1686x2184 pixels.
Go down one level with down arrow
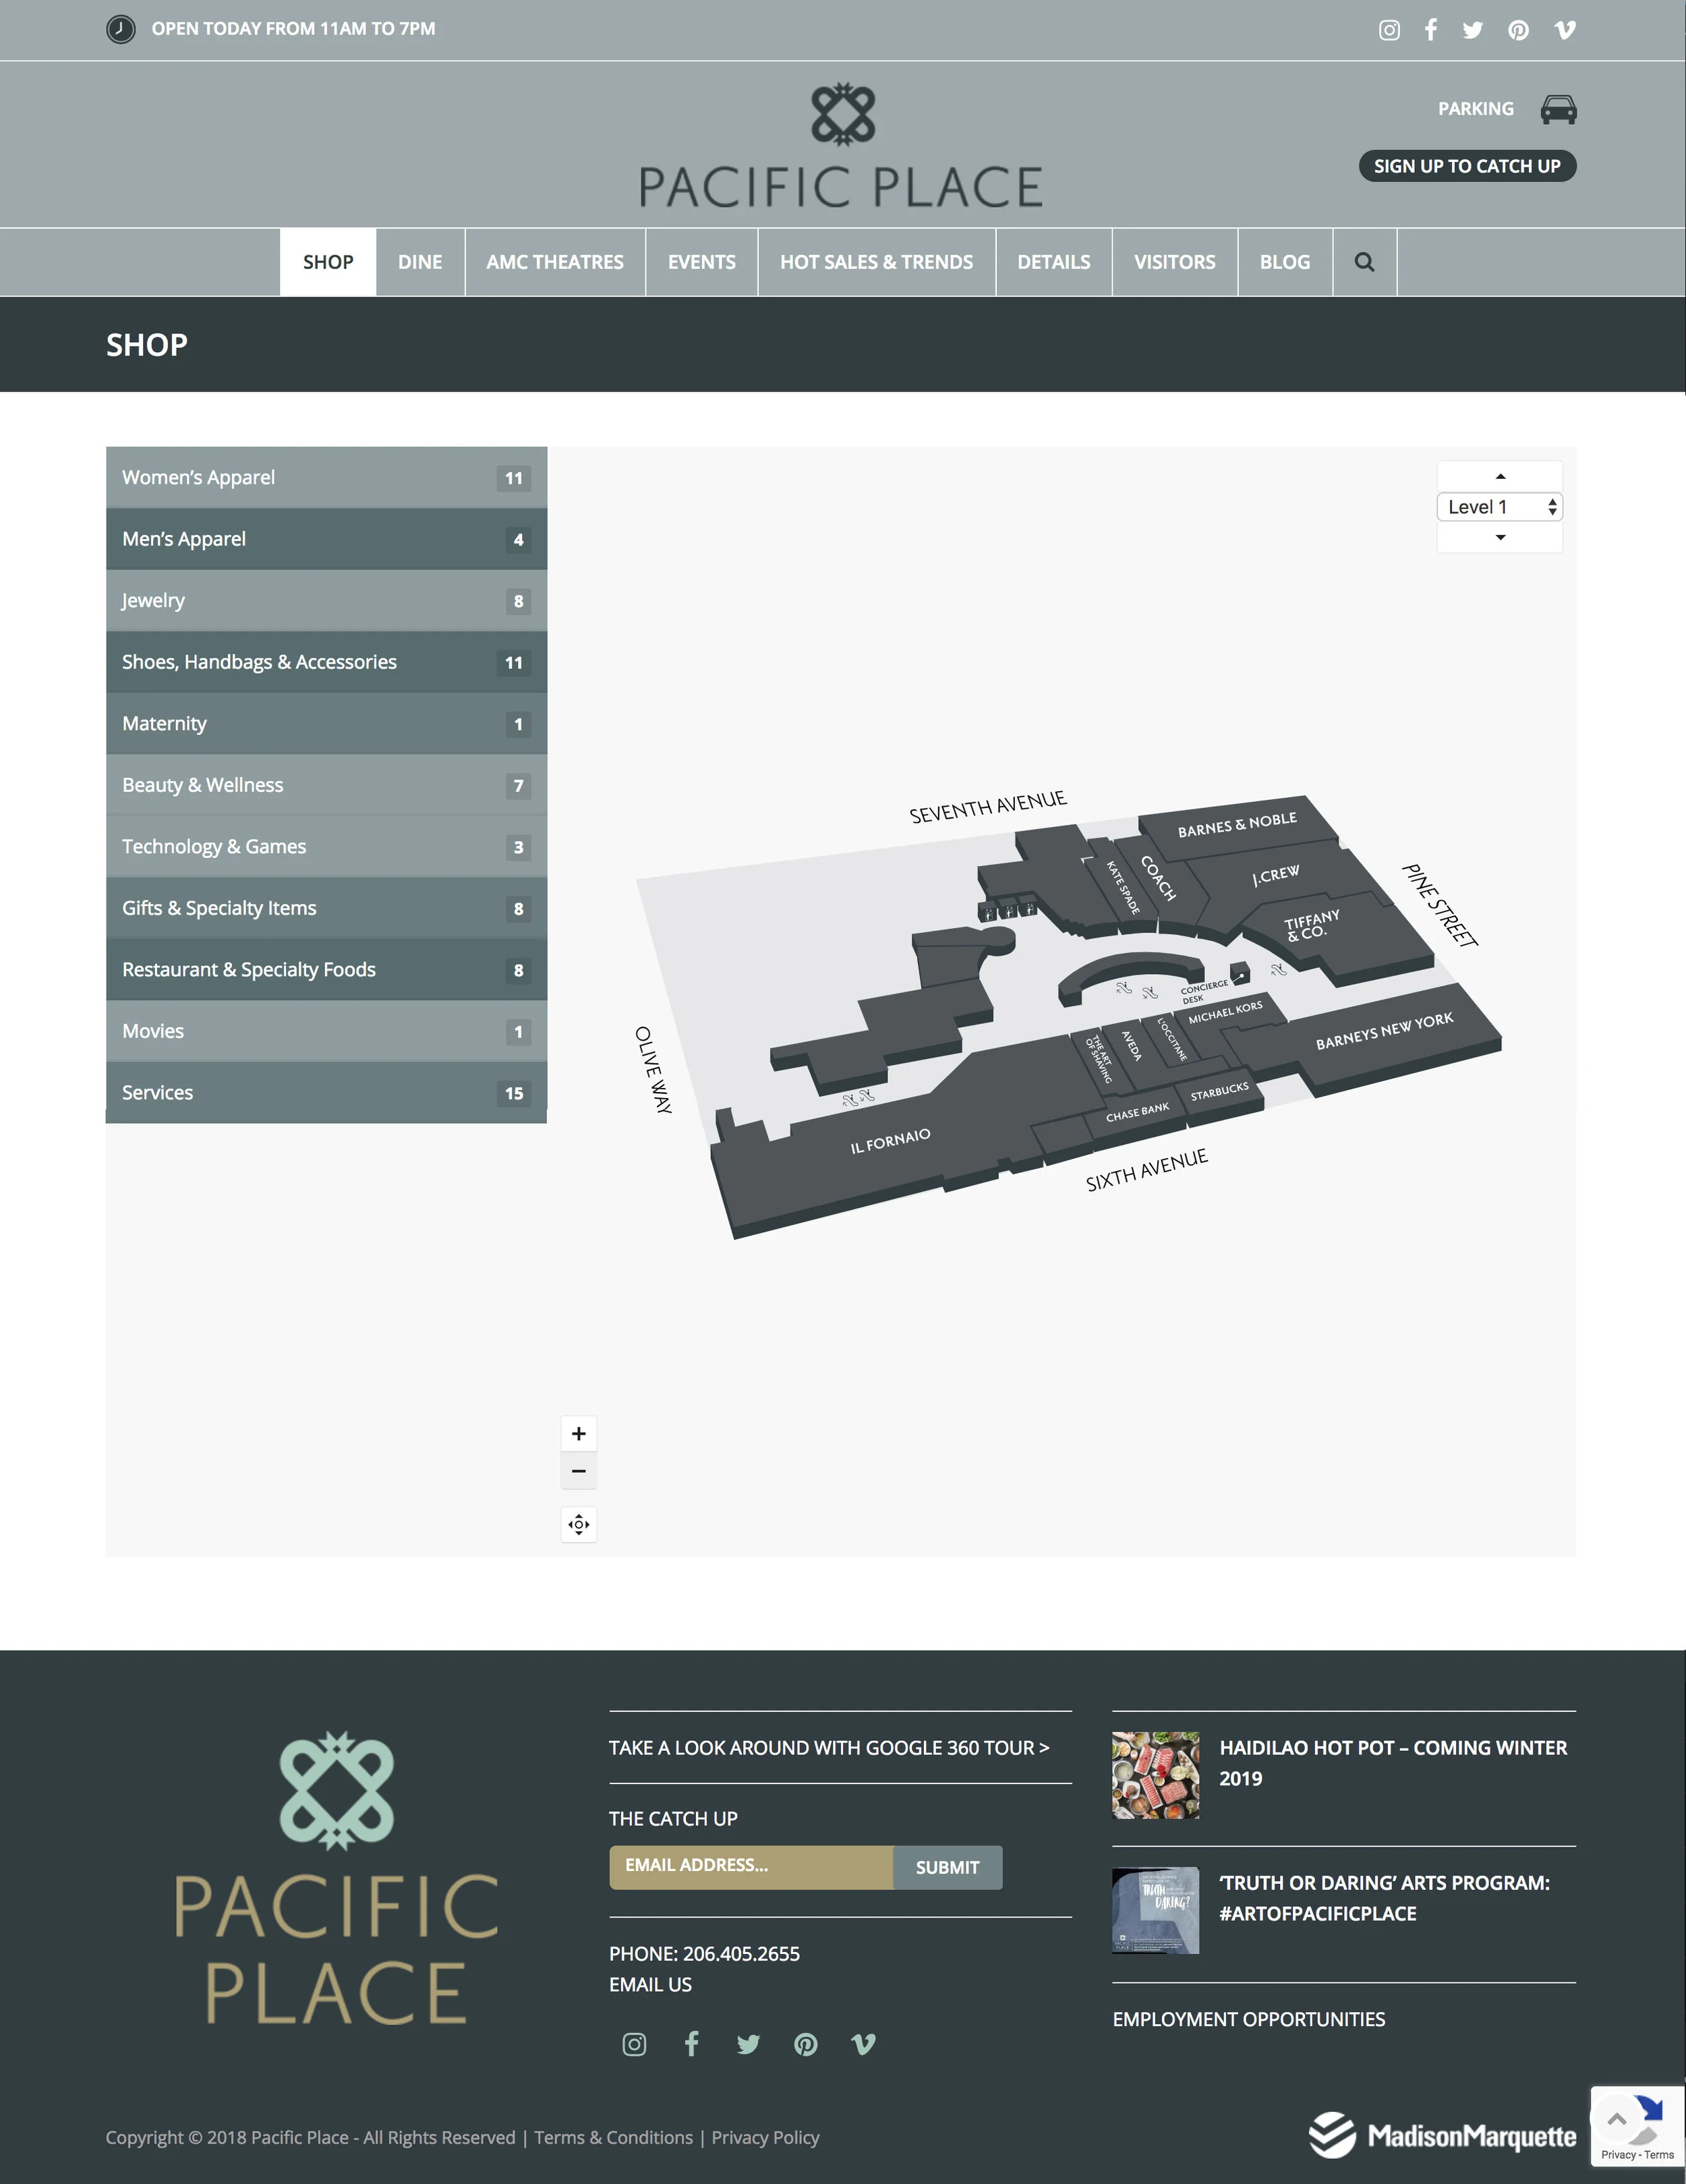coord(1500,537)
